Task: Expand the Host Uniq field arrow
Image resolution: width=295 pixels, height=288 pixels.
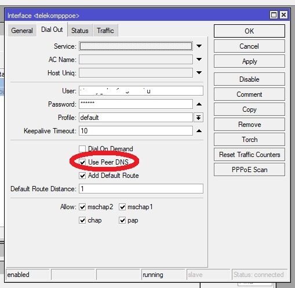Action: coord(199,72)
